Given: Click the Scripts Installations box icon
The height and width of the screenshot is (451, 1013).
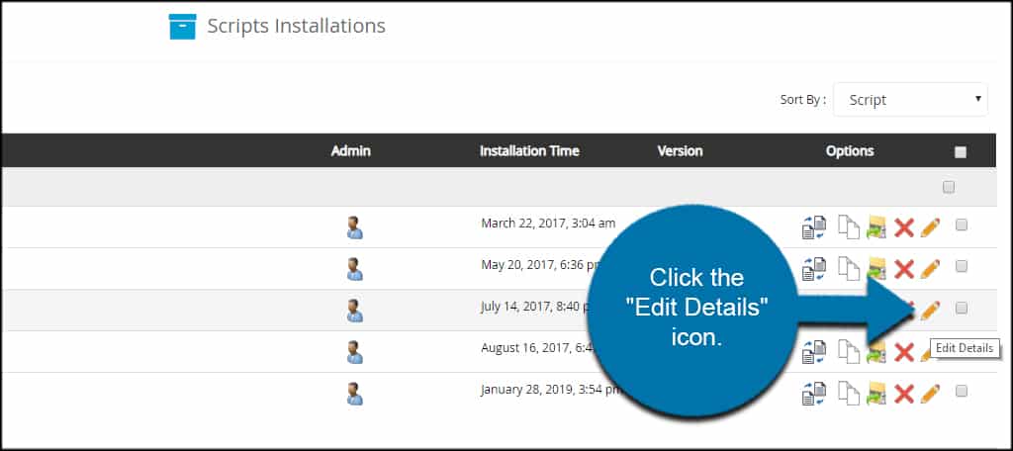Looking at the screenshot, I should click(x=182, y=27).
